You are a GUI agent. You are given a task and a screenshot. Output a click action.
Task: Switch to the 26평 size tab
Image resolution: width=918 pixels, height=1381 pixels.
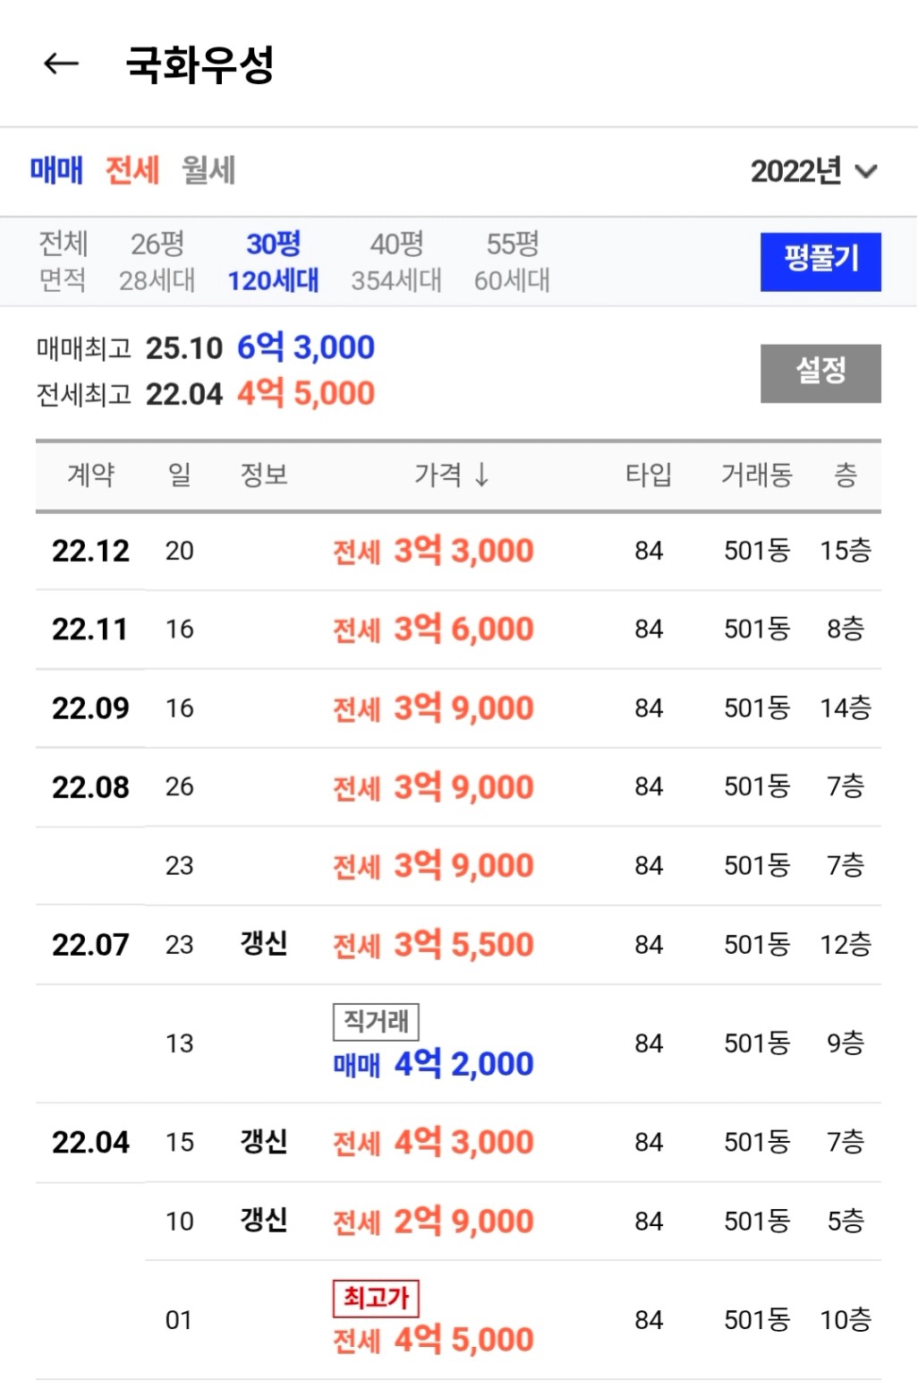[x=157, y=262]
